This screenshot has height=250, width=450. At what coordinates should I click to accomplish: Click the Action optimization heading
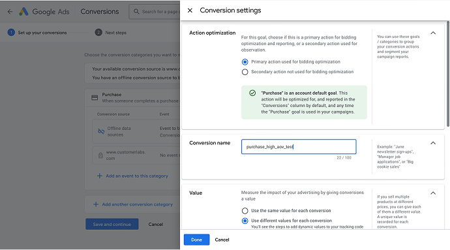point(213,33)
